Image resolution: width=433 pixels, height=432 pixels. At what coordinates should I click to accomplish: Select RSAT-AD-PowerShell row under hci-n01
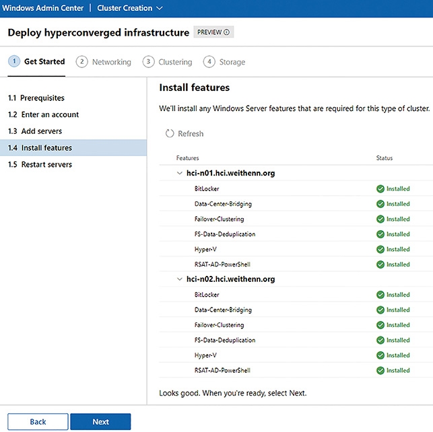pos(296,264)
